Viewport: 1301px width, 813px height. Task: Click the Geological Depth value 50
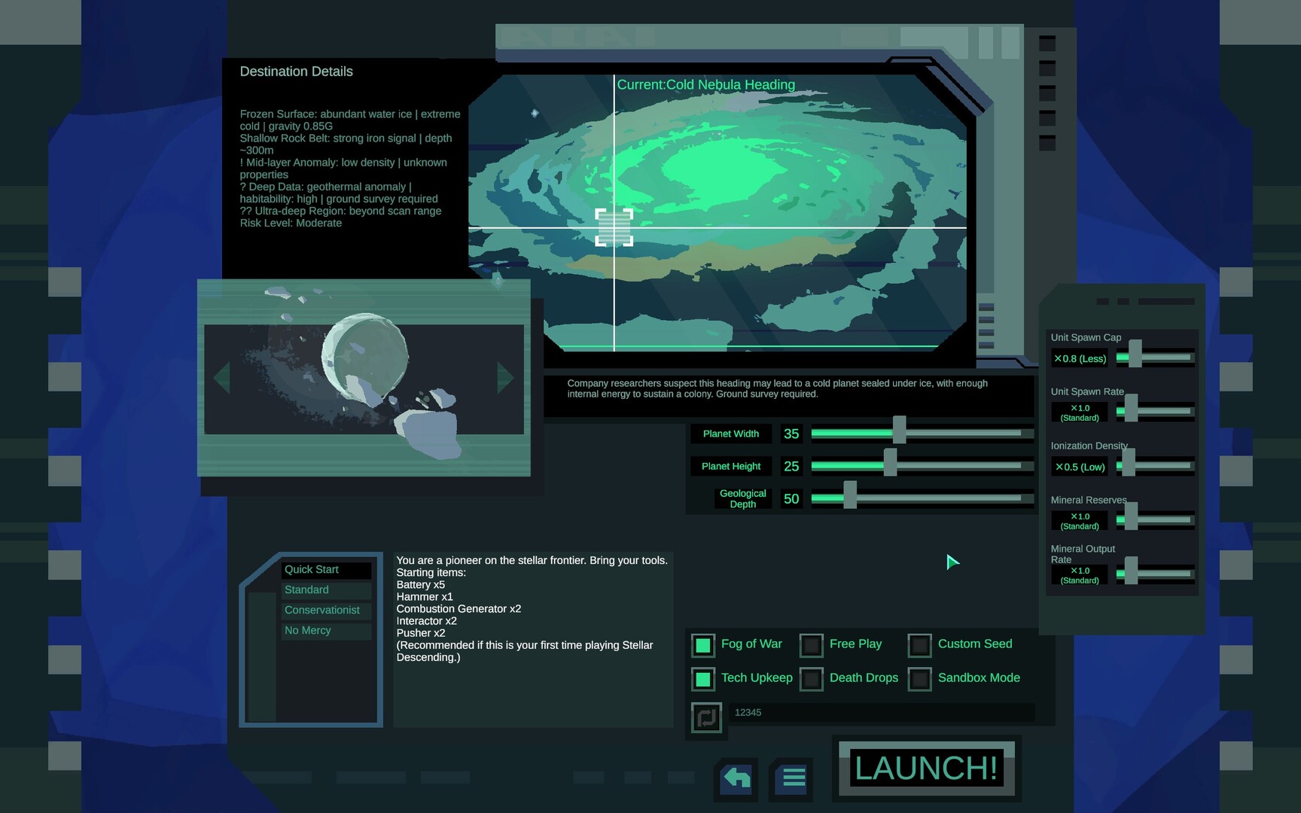pyautogui.click(x=791, y=498)
